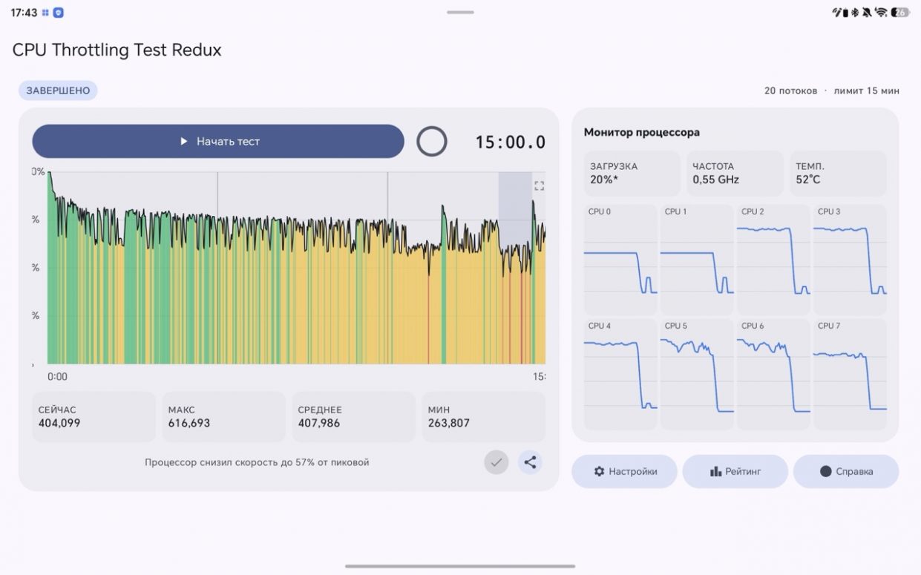Tap the battery indicator in status bar

point(900,12)
